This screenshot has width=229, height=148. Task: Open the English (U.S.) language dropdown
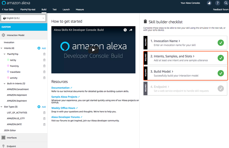[23, 18]
